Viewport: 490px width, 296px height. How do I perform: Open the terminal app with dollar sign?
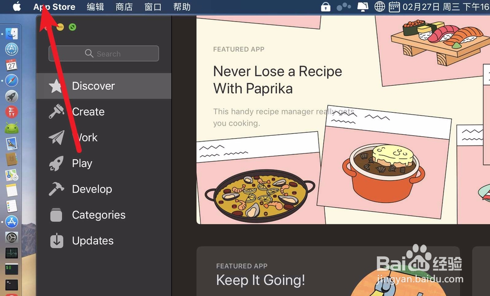coord(12,269)
